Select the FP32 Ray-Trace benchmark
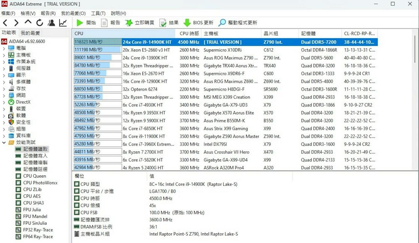419x243 pixels. click(x=34, y=230)
